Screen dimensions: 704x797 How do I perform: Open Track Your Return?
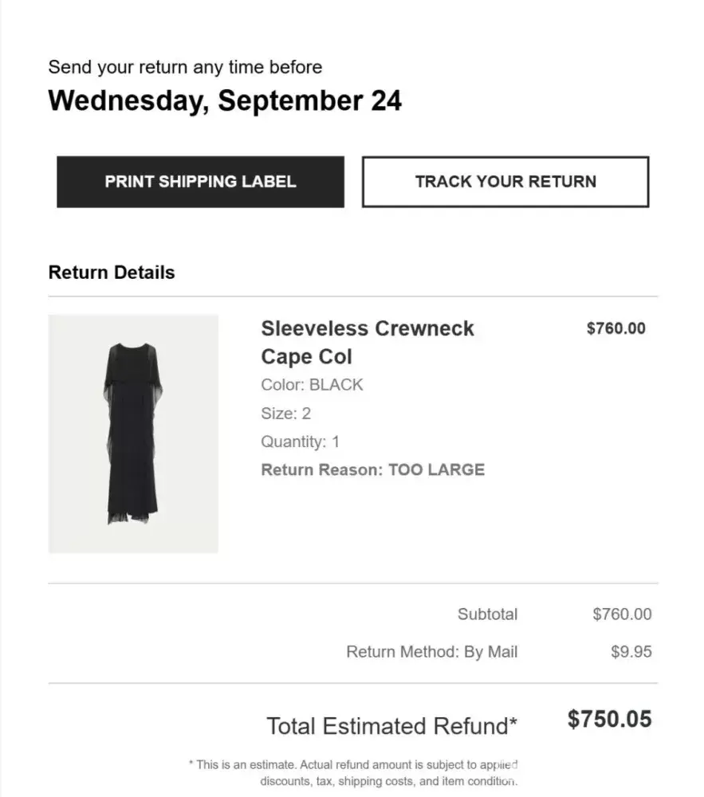tap(505, 182)
